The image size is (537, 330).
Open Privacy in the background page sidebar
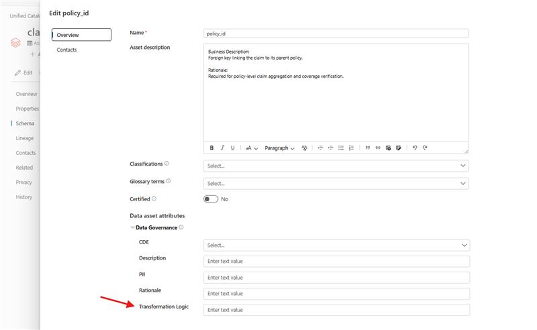[23, 182]
